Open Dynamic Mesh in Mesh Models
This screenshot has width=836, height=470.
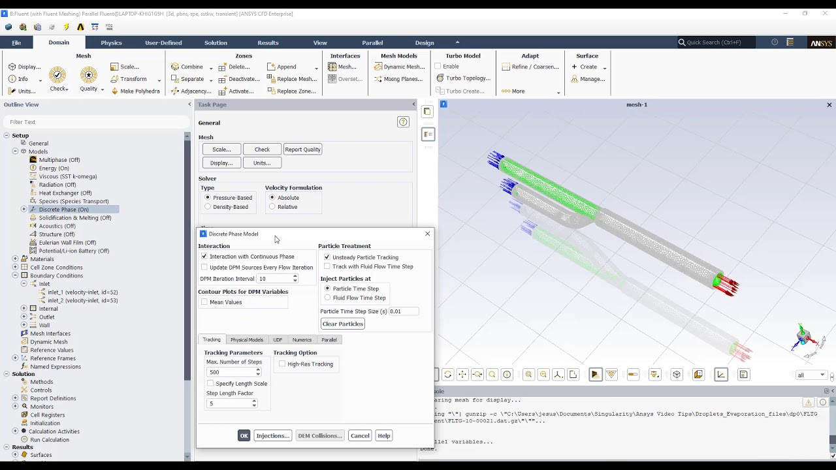pos(399,67)
